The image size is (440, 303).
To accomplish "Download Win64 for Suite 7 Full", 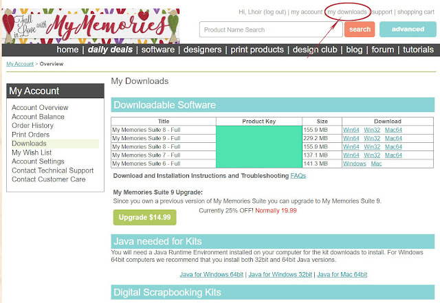I will (351, 155).
